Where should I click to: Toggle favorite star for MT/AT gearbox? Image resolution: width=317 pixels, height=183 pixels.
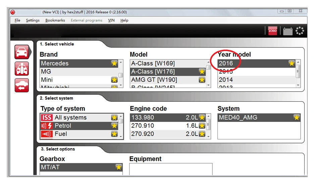pos(119,167)
